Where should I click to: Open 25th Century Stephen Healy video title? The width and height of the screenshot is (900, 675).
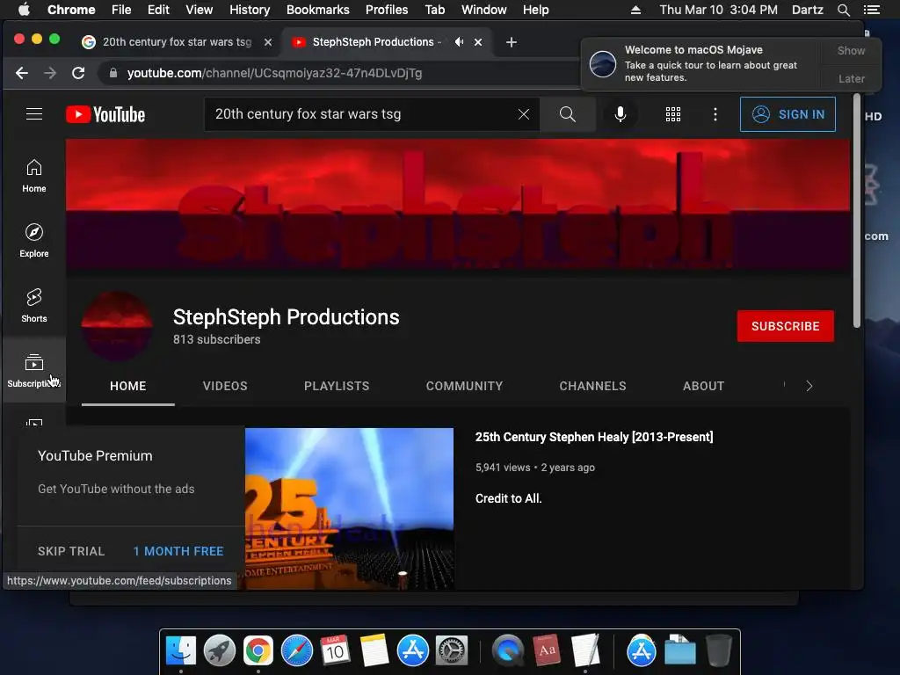pyautogui.click(x=594, y=437)
